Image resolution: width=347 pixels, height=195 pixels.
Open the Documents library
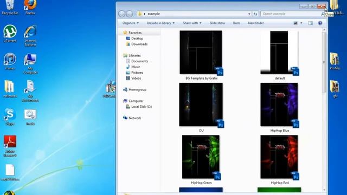coord(139,61)
